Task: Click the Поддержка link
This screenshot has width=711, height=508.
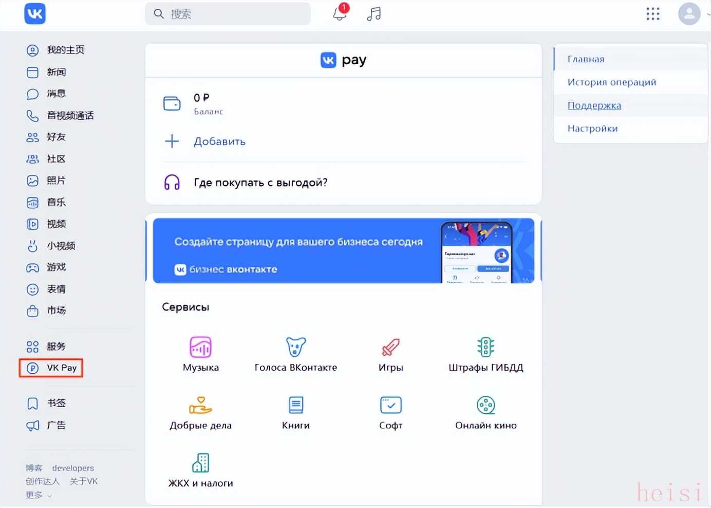Action: coord(594,105)
